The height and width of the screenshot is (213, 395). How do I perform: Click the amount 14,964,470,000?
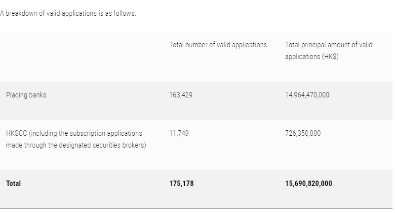click(x=307, y=95)
